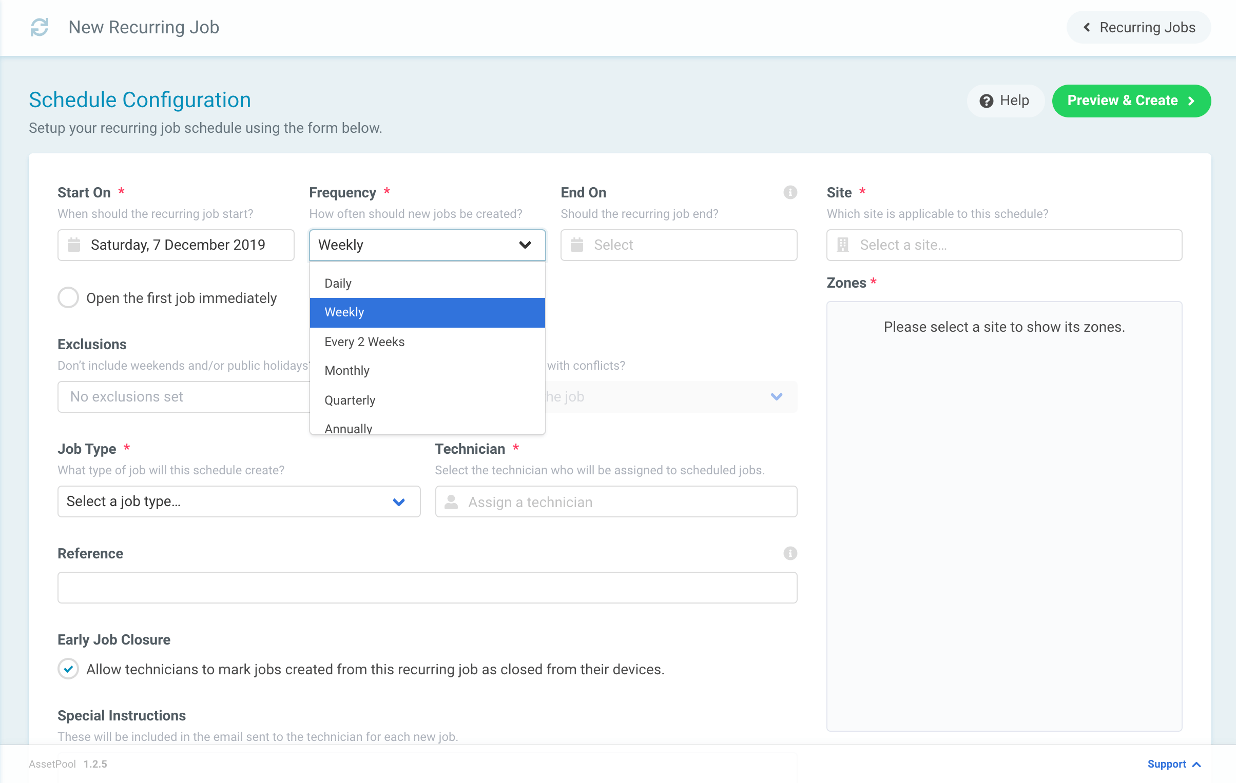This screenshot has width=1236, height=783.
Task: Click the Reference text input
Action: [427, 588]
